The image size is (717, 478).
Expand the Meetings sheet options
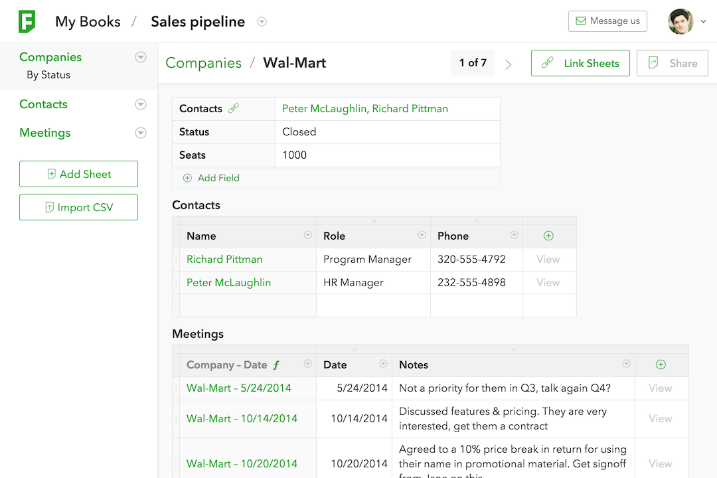(141, 133)
